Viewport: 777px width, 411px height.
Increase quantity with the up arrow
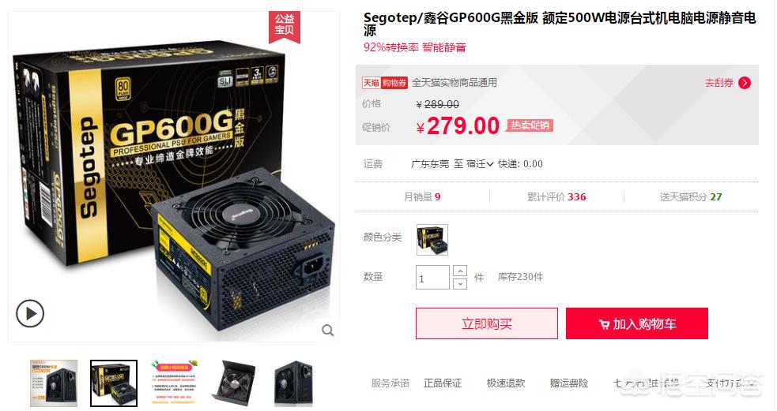click(460, 271)
